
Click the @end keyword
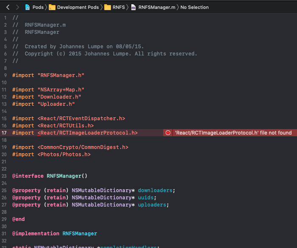coord(18,219)
